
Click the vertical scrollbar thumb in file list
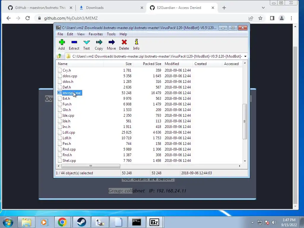point(245,121)
